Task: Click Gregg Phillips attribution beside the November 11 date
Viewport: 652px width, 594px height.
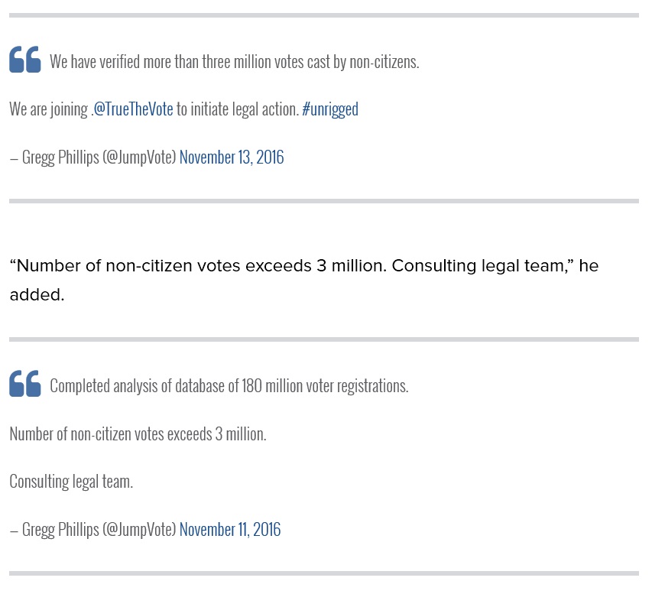Action: pos(93,530)
